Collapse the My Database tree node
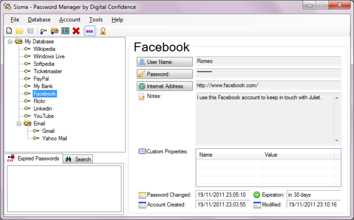354x220 pixels. click(10, 42)
